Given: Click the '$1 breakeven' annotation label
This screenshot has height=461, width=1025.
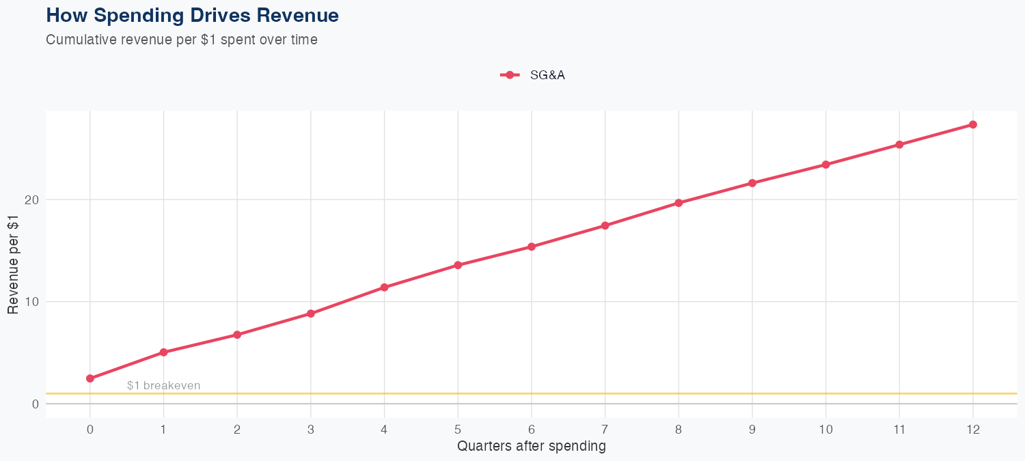Looking at the screenshot, I should (163, 385).
